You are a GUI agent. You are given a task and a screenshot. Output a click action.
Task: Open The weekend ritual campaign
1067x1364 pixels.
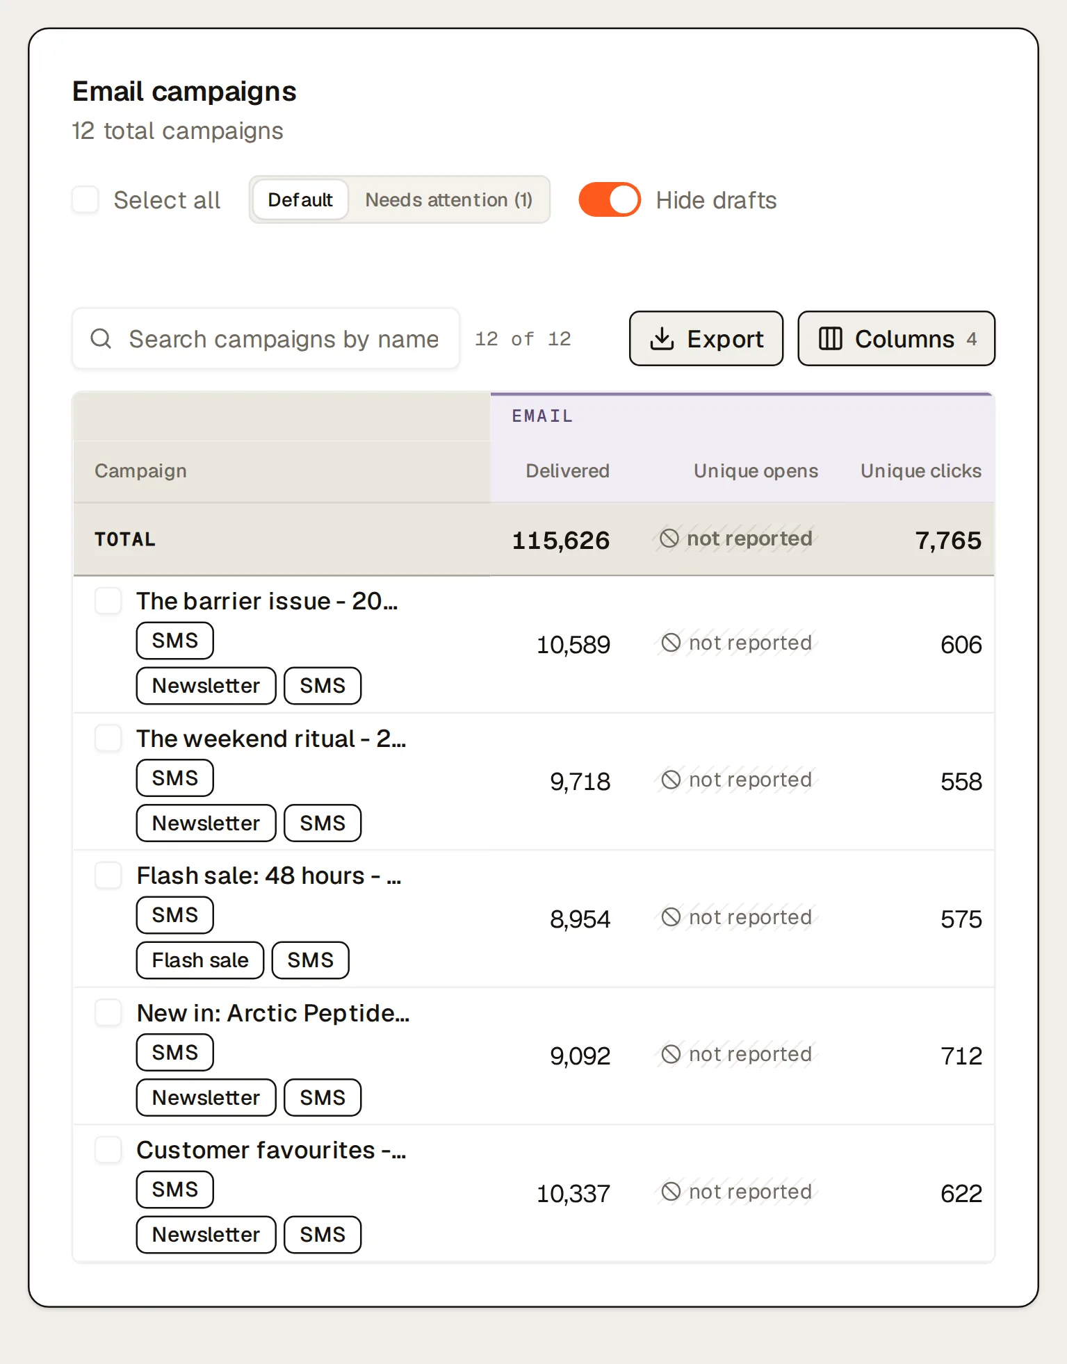271,738
